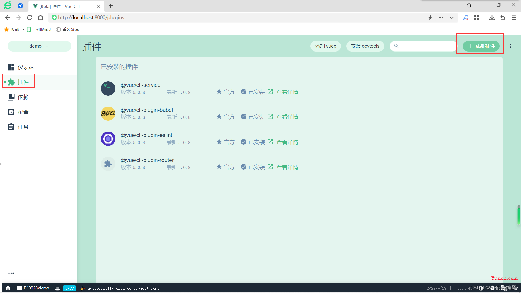
Task: Open 查看详情 for @vue/cli-service
Action: [x=283, y=92]
